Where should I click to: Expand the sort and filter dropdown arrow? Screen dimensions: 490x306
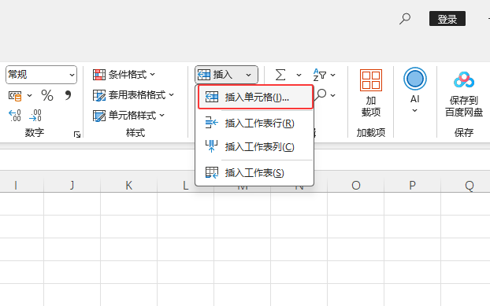(x=332, y=75)
